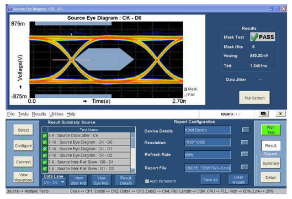This screenshot has height=199, width=292.
Task: Toggle the 7-9 Source Clock Jitter checkbox
Action: tap(45, 135)
